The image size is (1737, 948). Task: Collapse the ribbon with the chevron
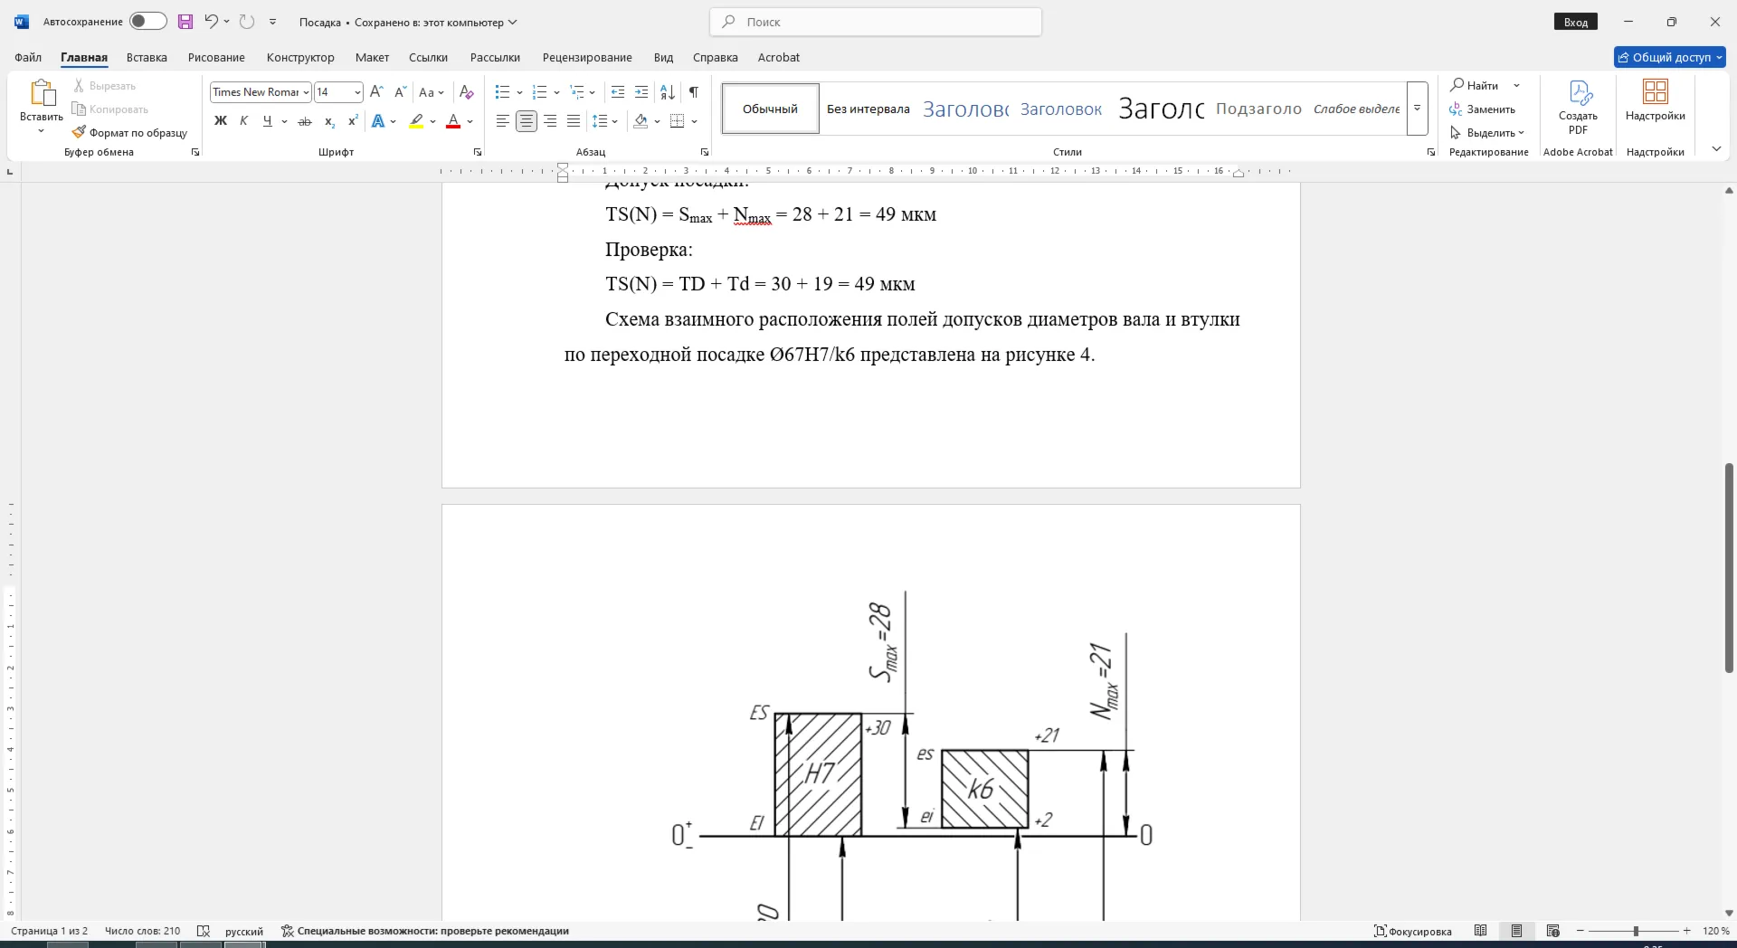coord(1716,149)
